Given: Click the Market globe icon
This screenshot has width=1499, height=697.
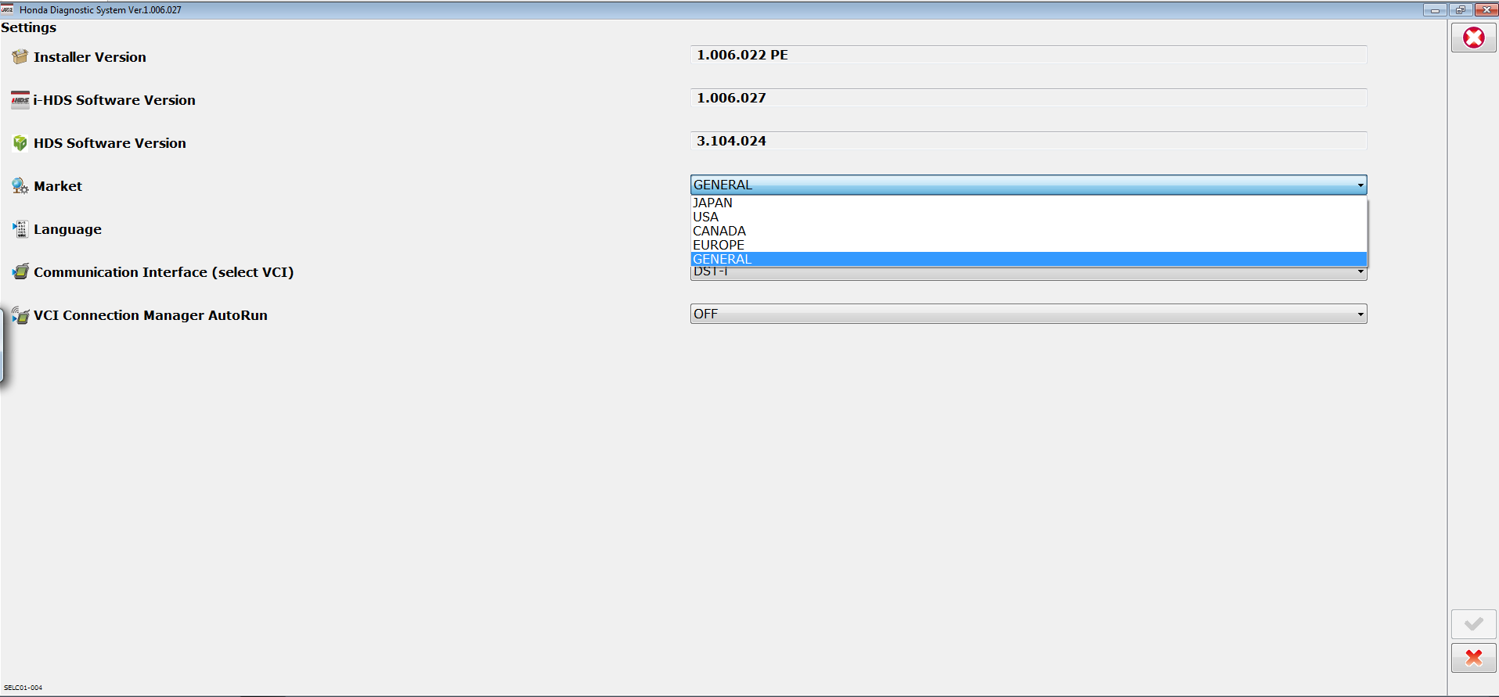Looking at the screenshot, I should pyautogui.click(x=20, y=186).
